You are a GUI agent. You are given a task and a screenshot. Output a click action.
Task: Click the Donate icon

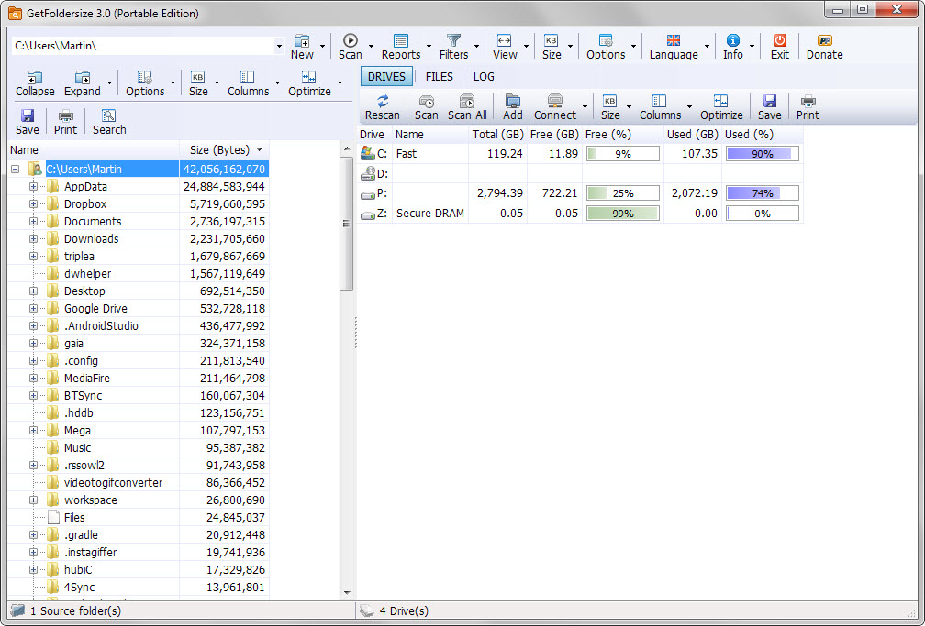click(x=824, y=40)
